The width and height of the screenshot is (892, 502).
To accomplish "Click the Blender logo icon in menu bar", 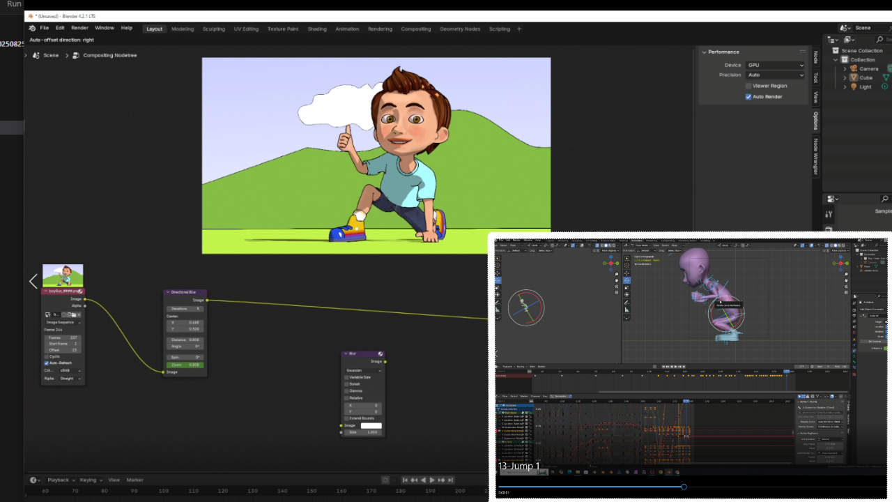I will [32, 29].
